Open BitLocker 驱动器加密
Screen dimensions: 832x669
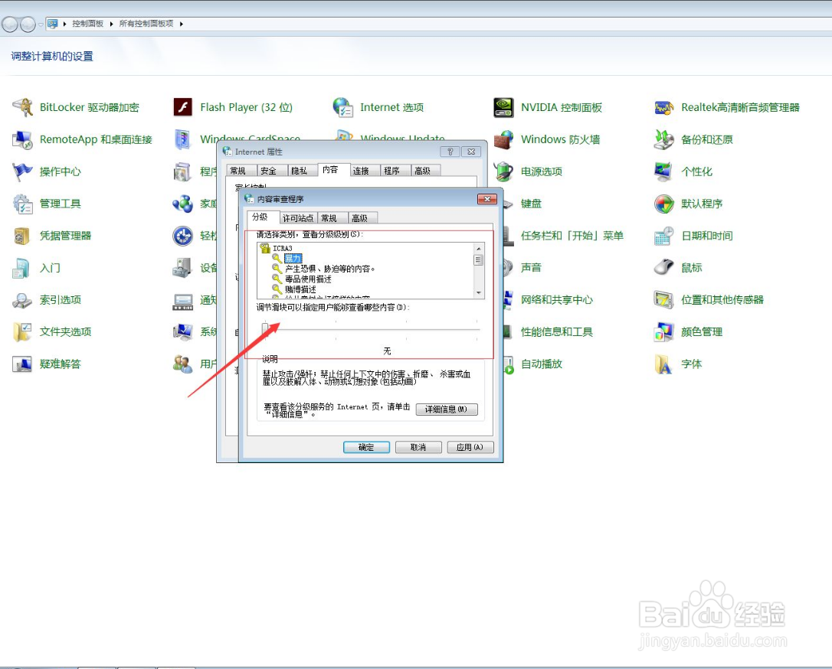tap(76, 108)
